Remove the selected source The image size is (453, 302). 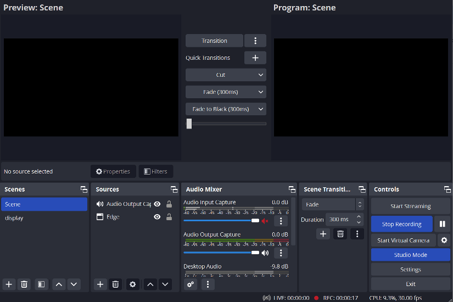[115, 284]
